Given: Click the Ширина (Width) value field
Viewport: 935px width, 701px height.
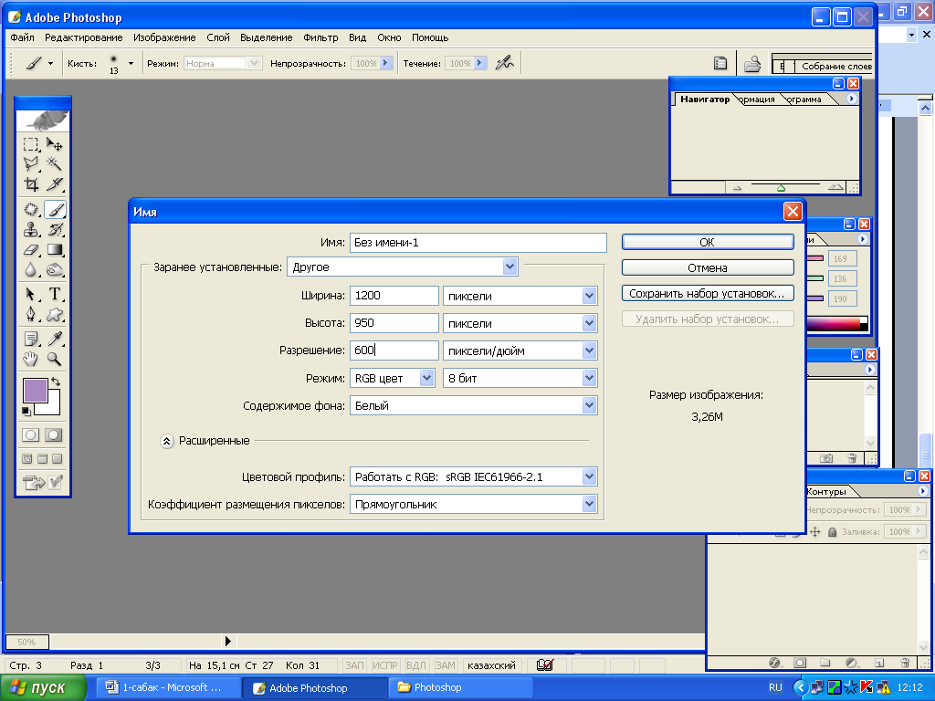Looking at the screenshot, I should (x=394, y=296).
